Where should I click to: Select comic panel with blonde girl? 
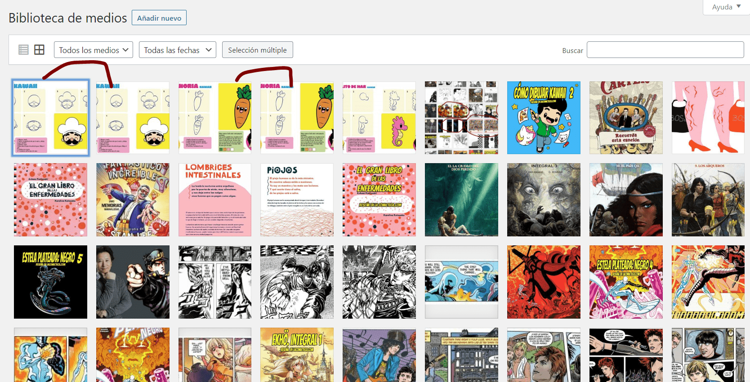point(215,355)
